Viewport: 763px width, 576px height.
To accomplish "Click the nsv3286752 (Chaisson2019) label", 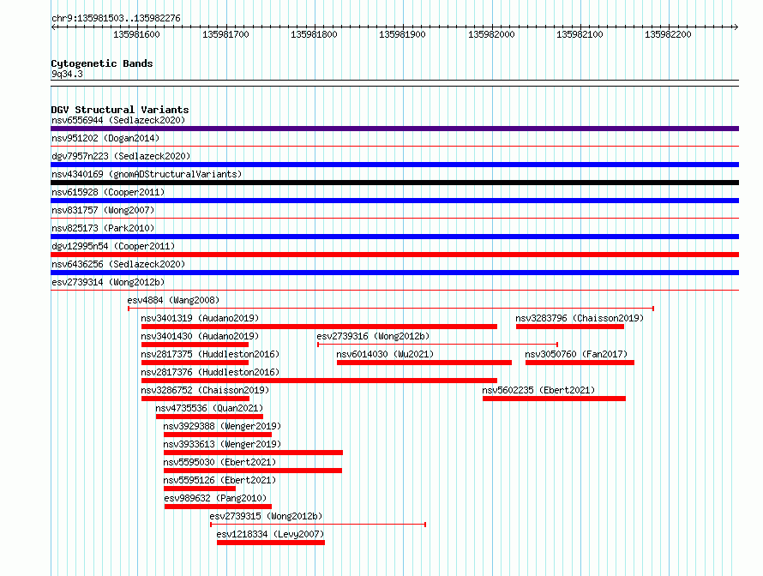I will tap(205, 390).
